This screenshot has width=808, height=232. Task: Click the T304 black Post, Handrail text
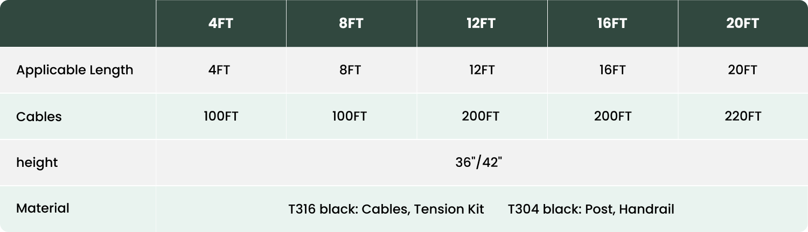click(x=591, y=209)
